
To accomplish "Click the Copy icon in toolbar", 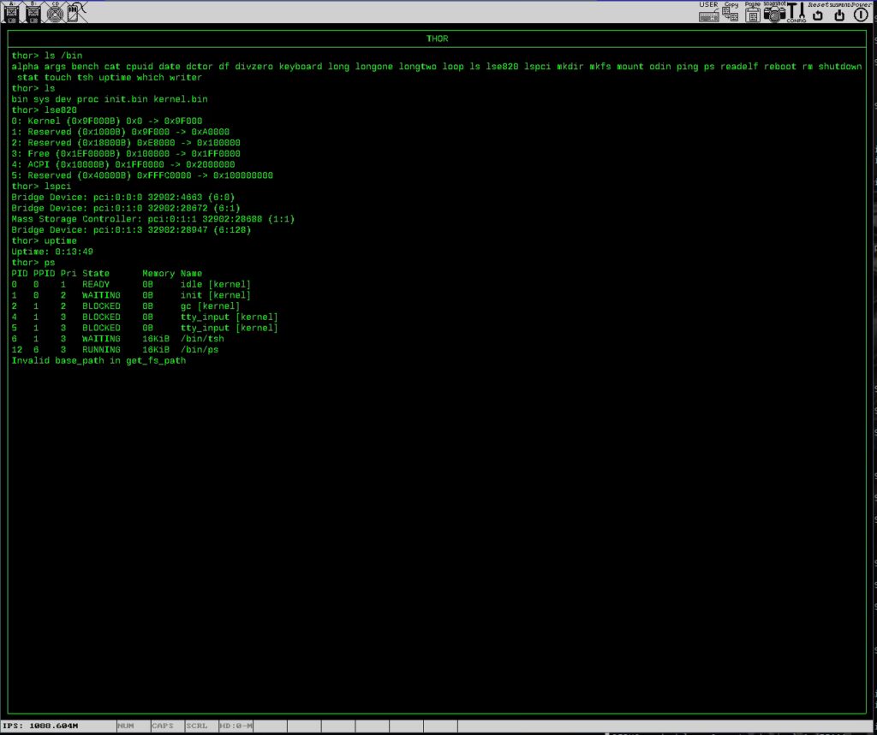I will tap(731, 13).
